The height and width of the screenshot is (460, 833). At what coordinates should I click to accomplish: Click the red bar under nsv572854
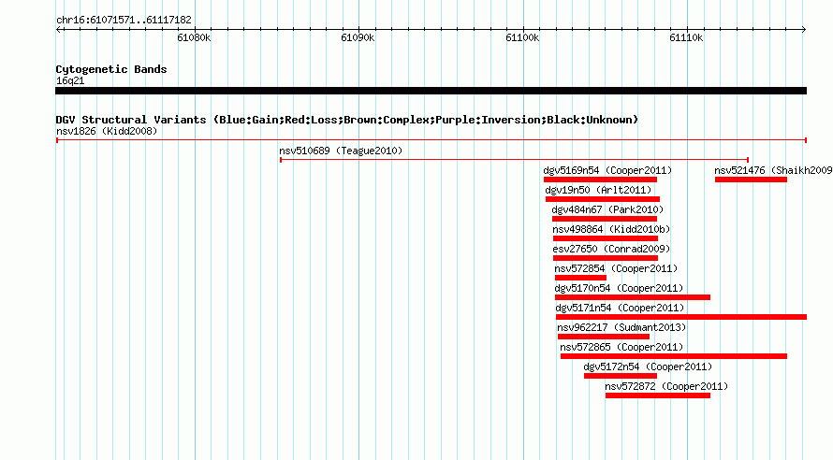(x=580, y=278)
